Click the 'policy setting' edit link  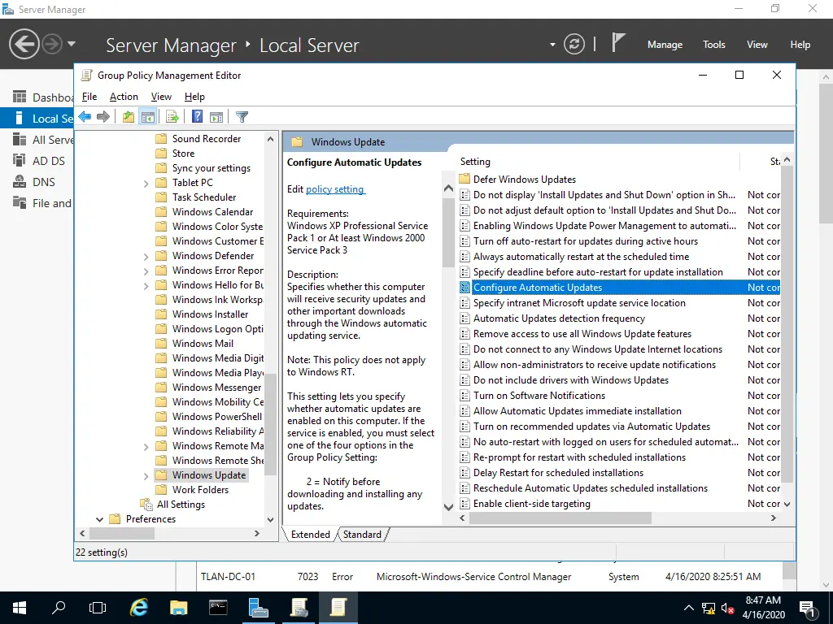coord(334,188)
